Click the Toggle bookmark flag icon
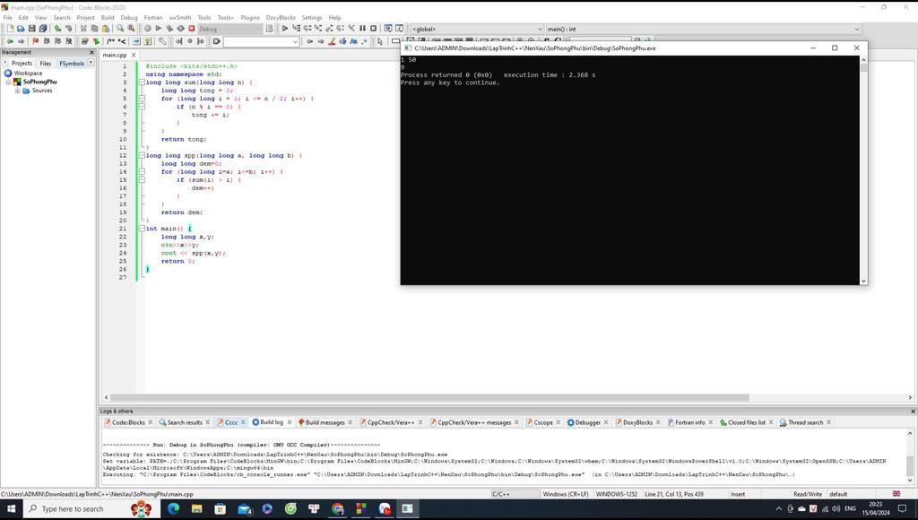This screenshot has width=918, height=520. pos(35,41)
